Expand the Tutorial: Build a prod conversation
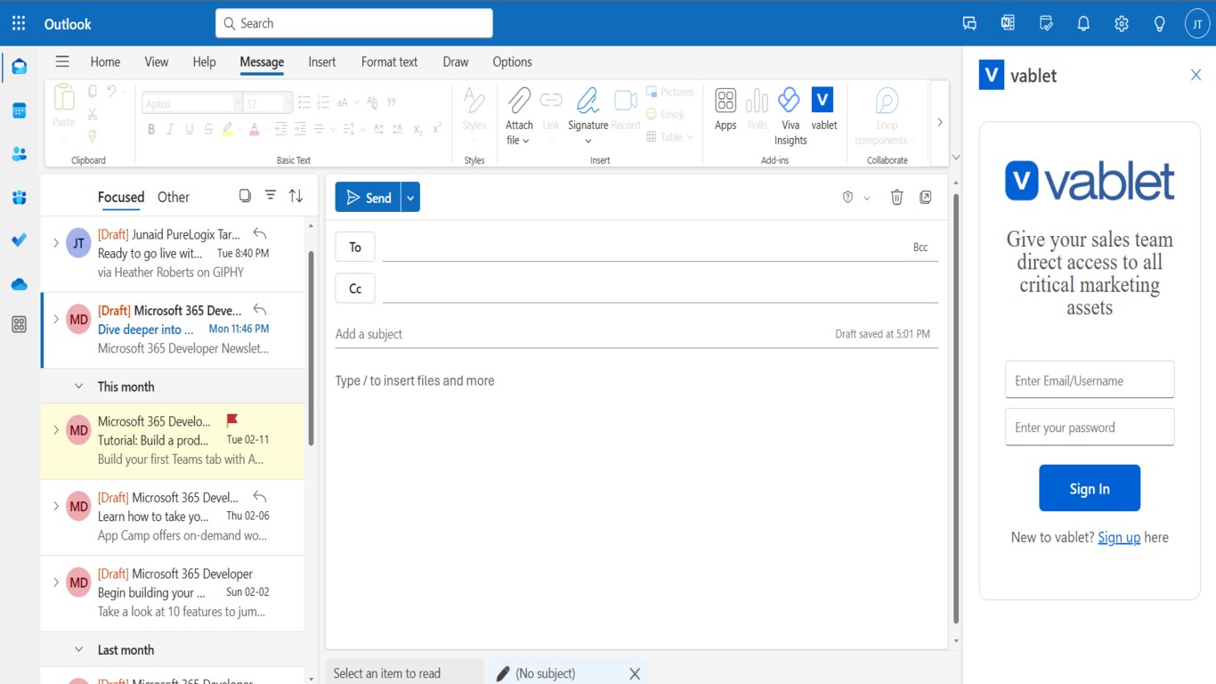Screen dimensions: 1216x684 click(x=56, y=429)
